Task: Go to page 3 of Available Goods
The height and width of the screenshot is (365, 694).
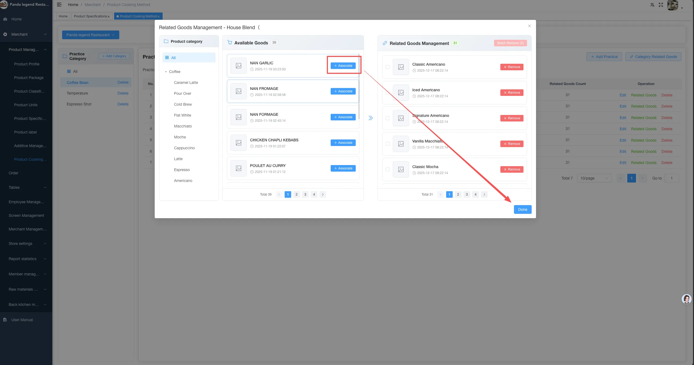Action: click(x=305, y=194)
